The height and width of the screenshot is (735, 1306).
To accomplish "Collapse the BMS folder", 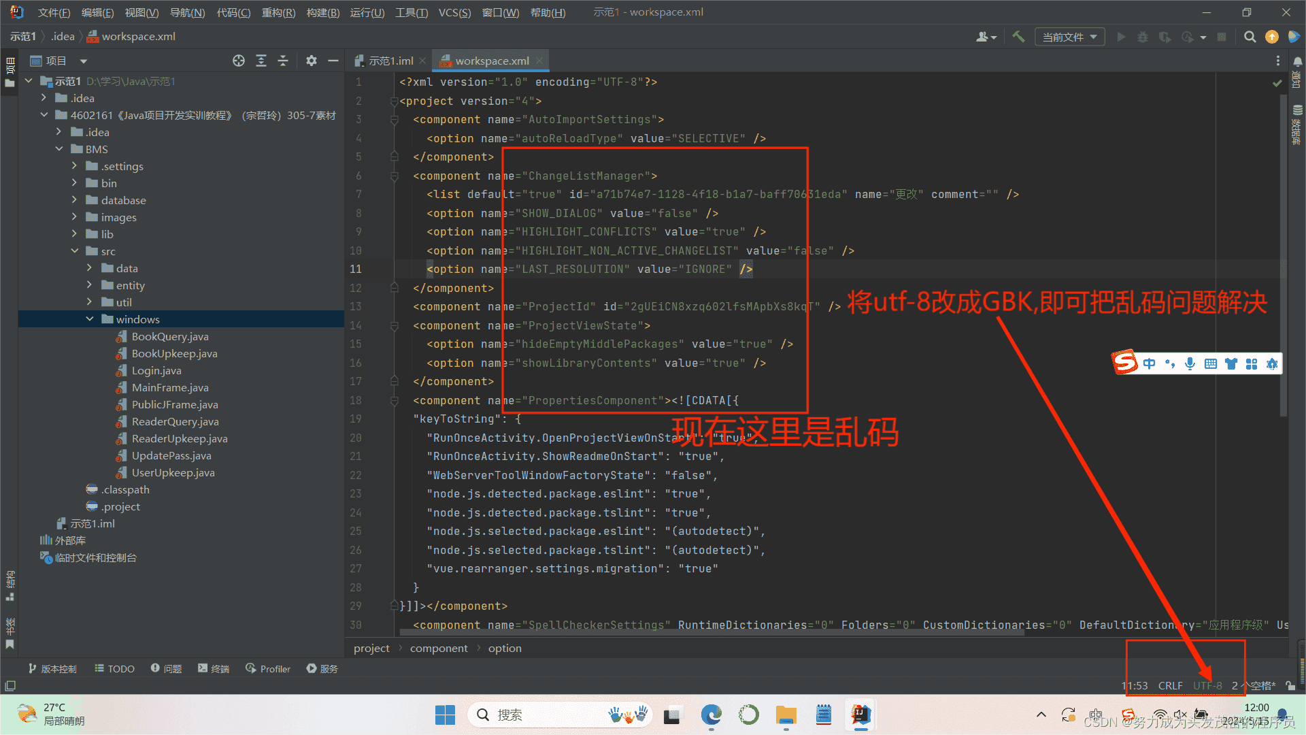I will click(x=59, y=149).
